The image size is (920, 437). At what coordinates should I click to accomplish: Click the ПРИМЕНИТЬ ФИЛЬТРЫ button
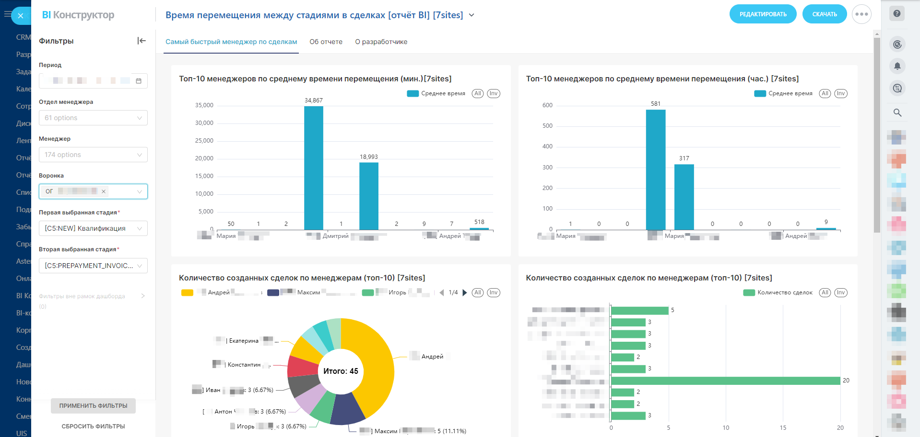[93, 406]
